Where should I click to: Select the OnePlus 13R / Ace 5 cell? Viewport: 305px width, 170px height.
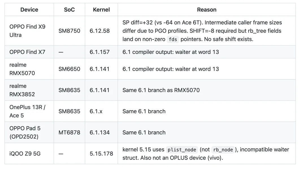coord(29,111)
